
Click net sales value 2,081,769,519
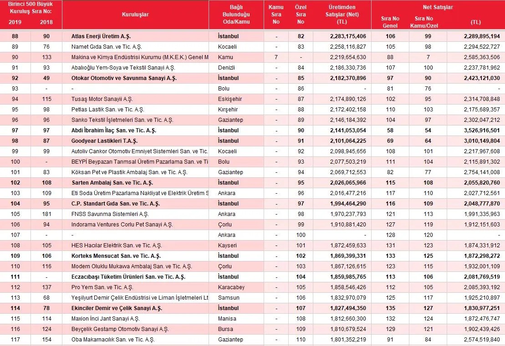[x=482, y=277]
